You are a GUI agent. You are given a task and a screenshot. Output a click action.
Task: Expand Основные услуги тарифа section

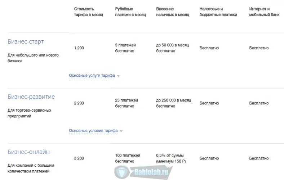[92, 76]
